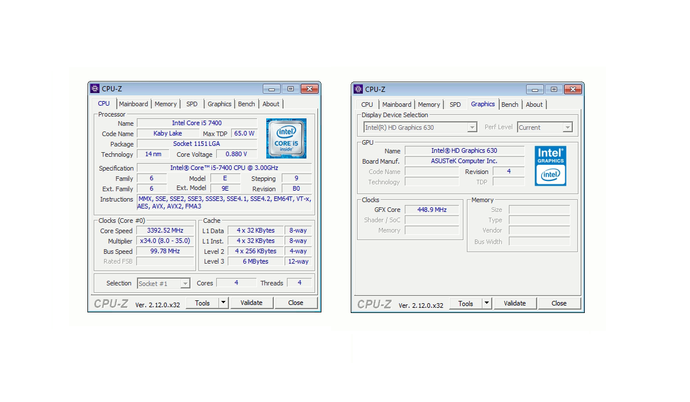Click the Intel Graphics logo in right window
Screen dimensions: 690x402
tap(550, 166)
